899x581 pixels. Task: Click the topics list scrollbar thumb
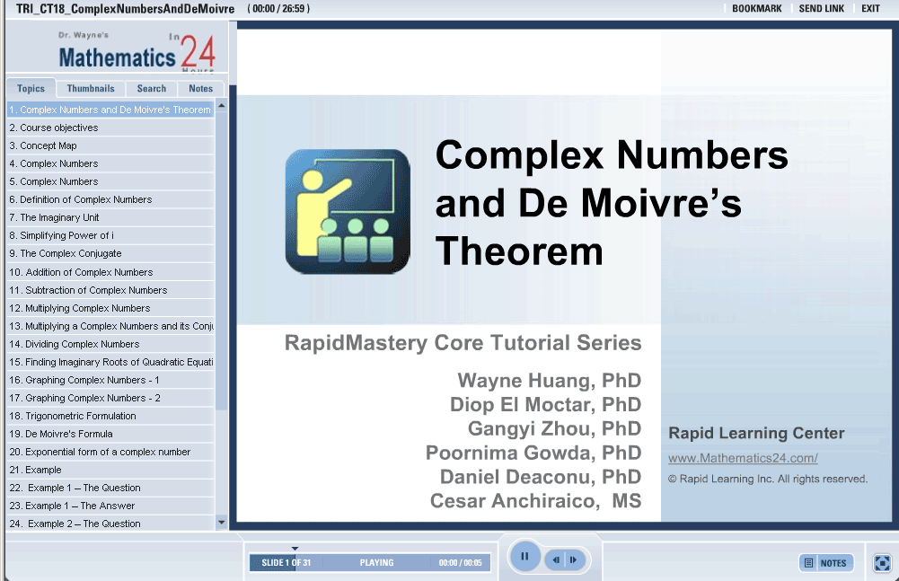221,261
